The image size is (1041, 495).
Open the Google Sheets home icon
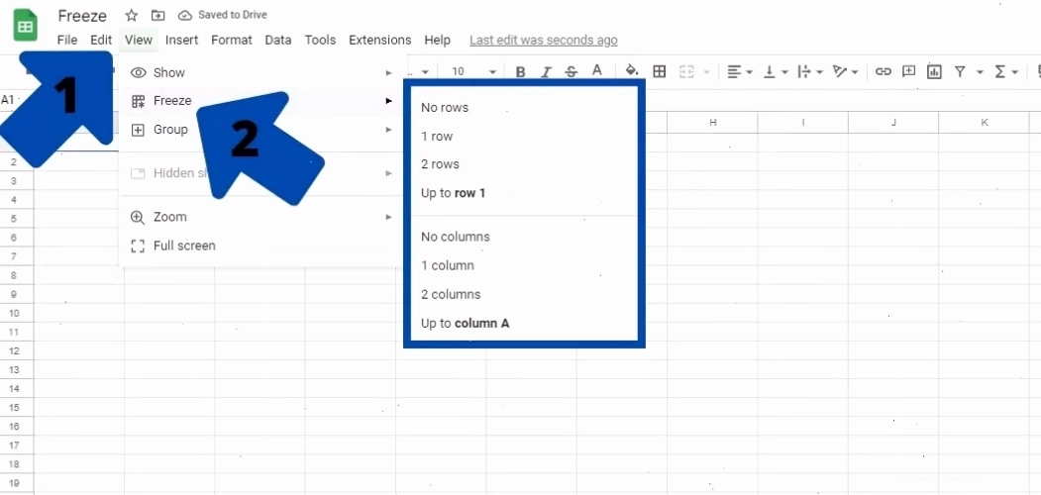click(25, 26)
